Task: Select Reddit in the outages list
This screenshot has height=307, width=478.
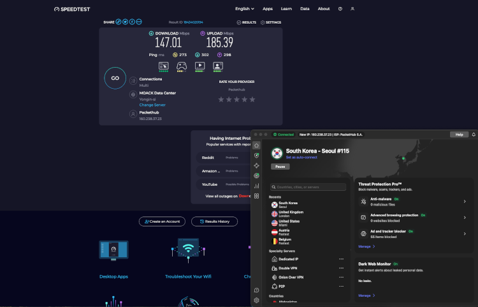Action: [224, 158]
